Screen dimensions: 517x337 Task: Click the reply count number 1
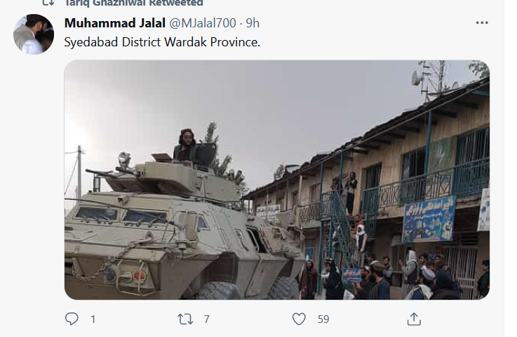[93, 319]
